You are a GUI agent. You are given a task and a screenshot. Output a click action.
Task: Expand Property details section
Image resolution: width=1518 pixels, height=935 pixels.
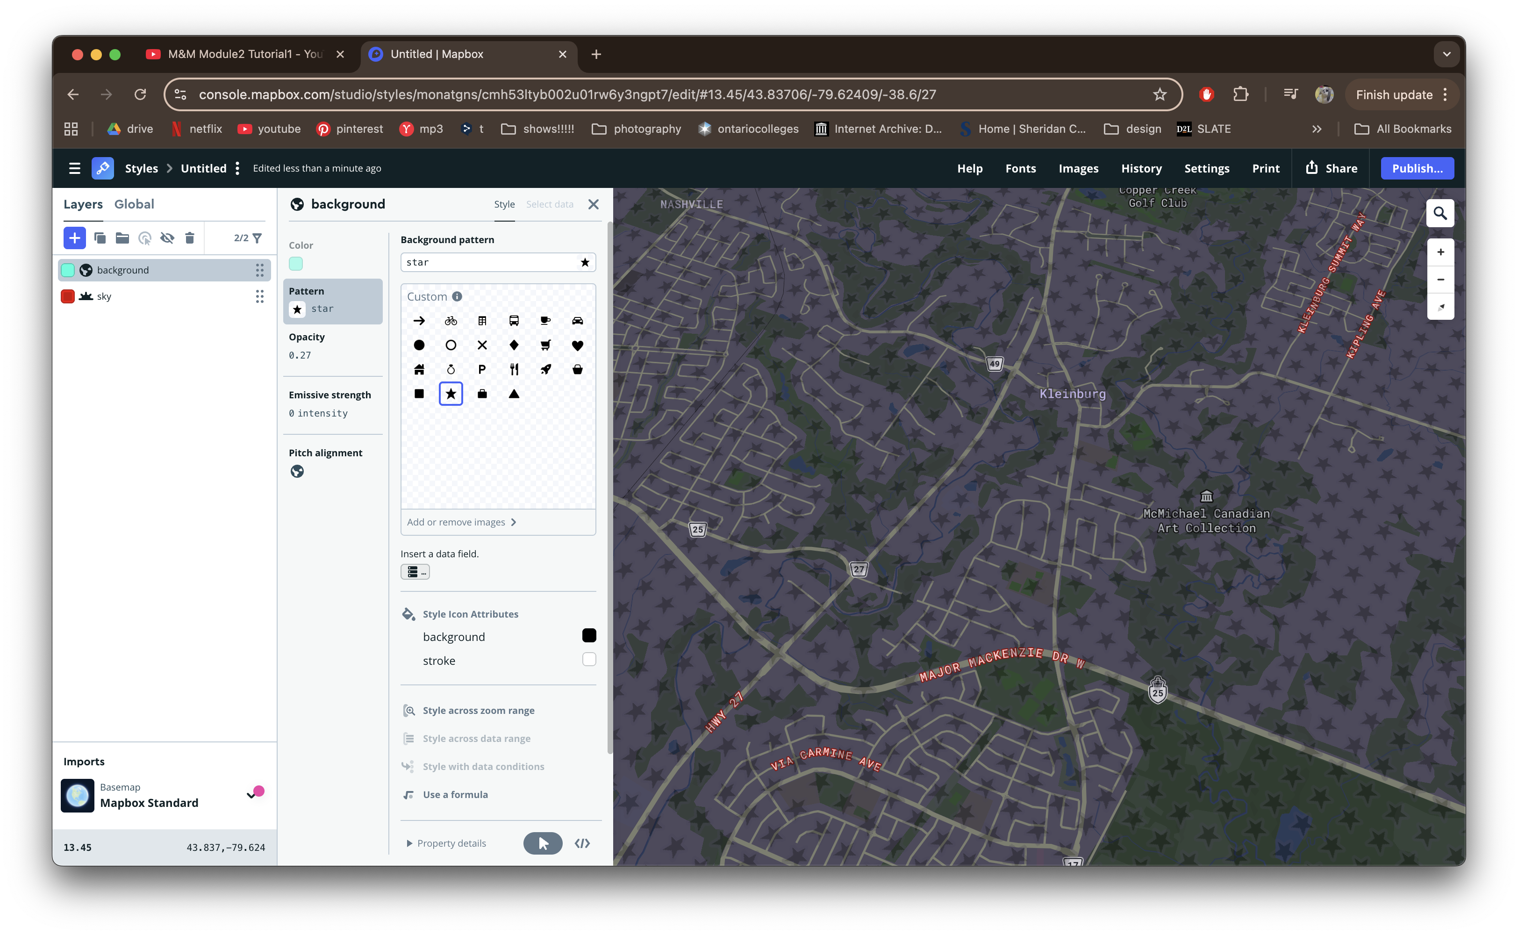click(x=446, y=843)
